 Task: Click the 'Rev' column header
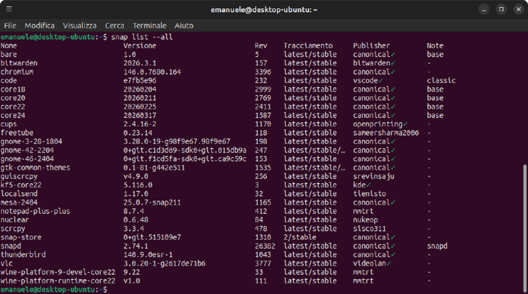pyautogui.click(x=261, y=46)
